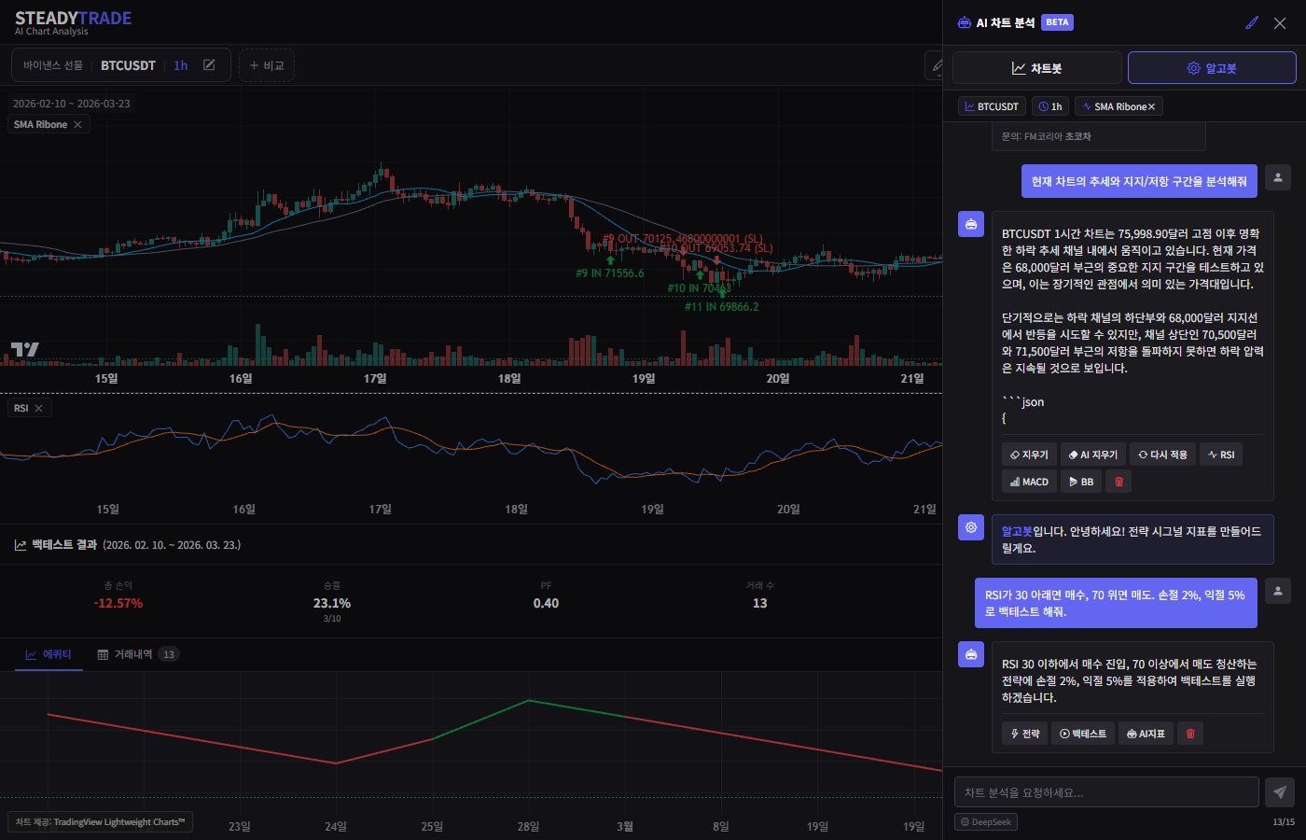Image resolution: width=1306 pixels, height=840 pixels.
Task: Add the MACD indicator from chat
Action: 1029,482
